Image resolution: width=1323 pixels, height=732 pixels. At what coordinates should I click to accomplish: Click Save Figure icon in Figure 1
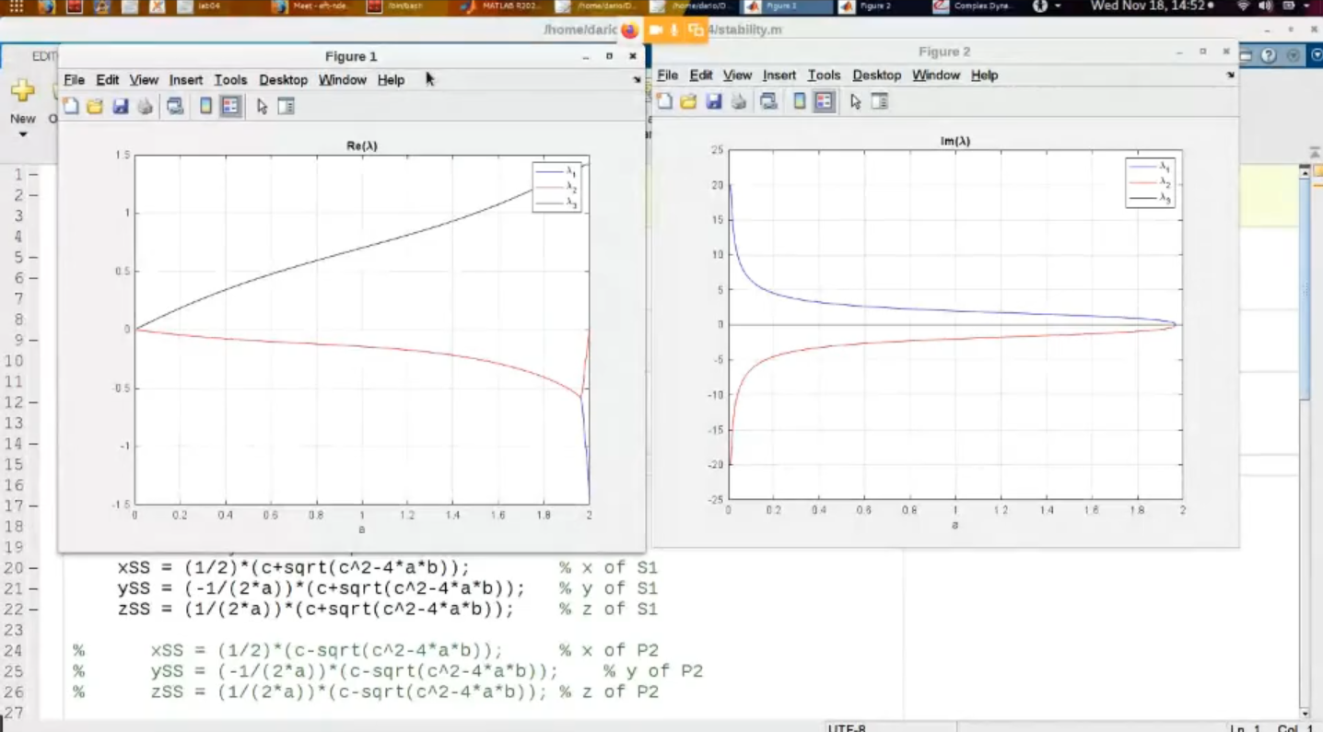[x=120, y=107]
